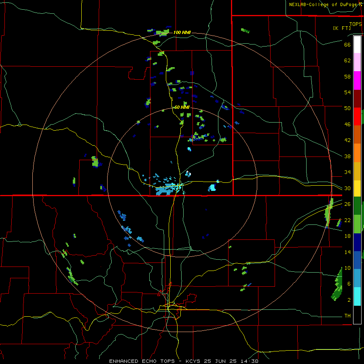Pick the bright orange legend band
This screenshot has width=364, height=364.
click(x=357, y=153)
